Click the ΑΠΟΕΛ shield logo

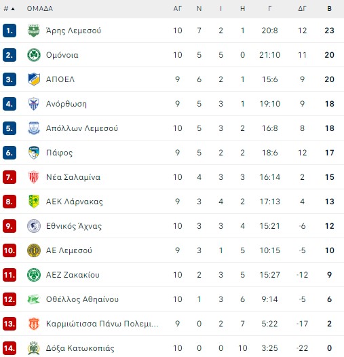pos(34,79)
